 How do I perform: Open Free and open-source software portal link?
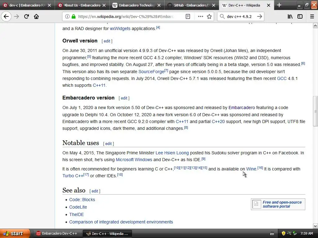coord(282,204)
